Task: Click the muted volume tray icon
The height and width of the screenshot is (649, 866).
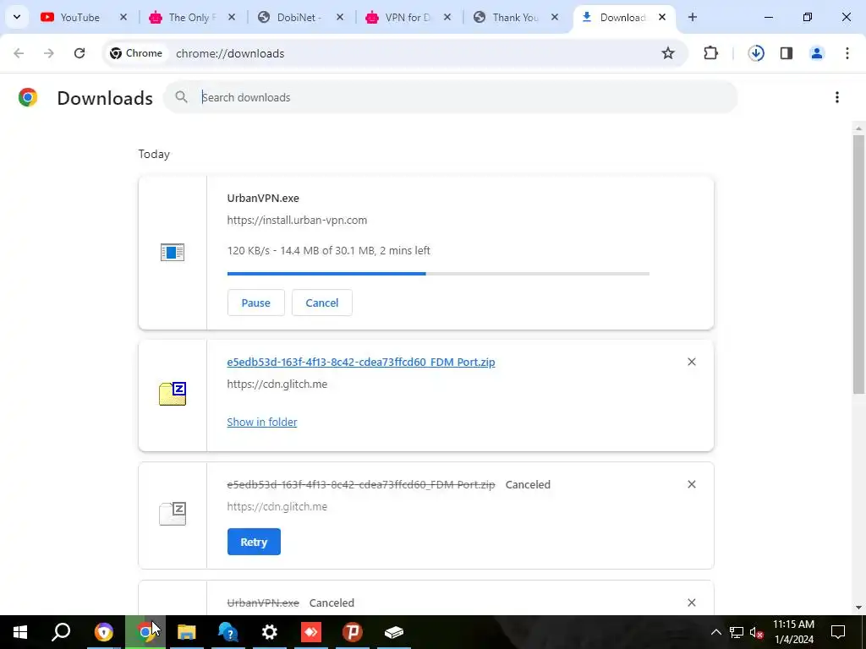Action: tap(757, 632)
